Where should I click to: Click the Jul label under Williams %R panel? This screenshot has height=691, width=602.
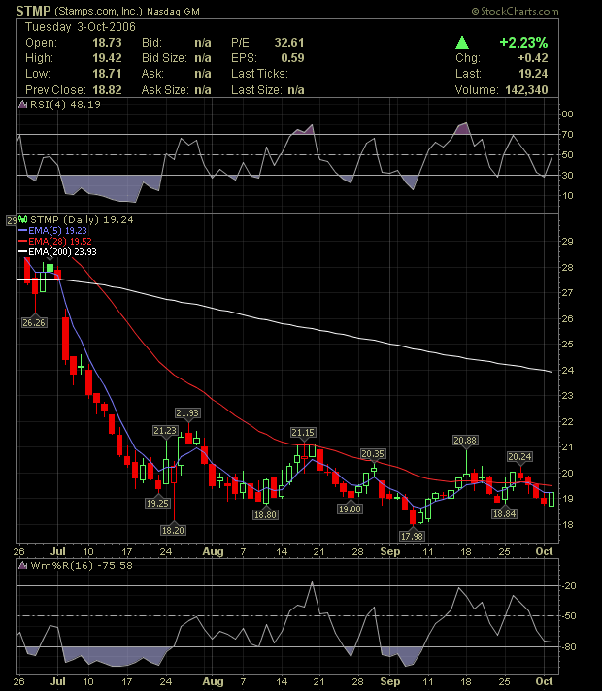click(58, 681)
